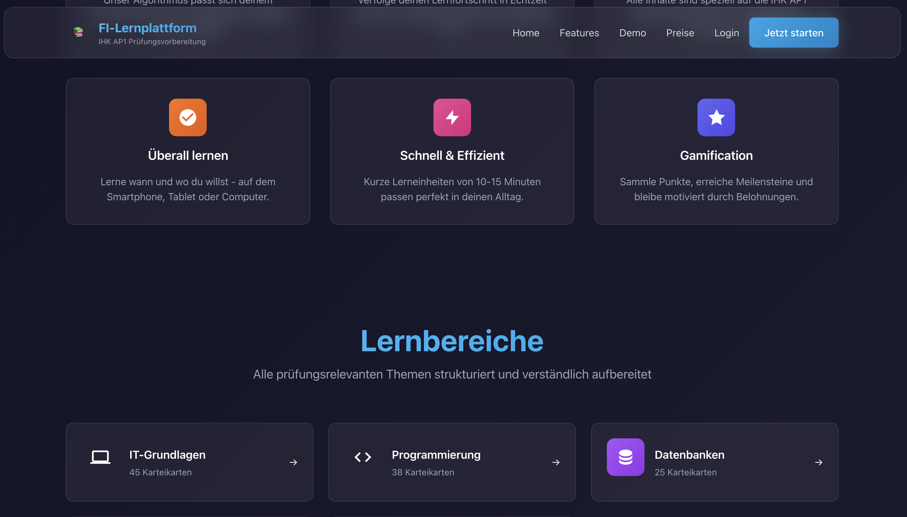Click the Lerne wann und wo description

tap(188, 189)
